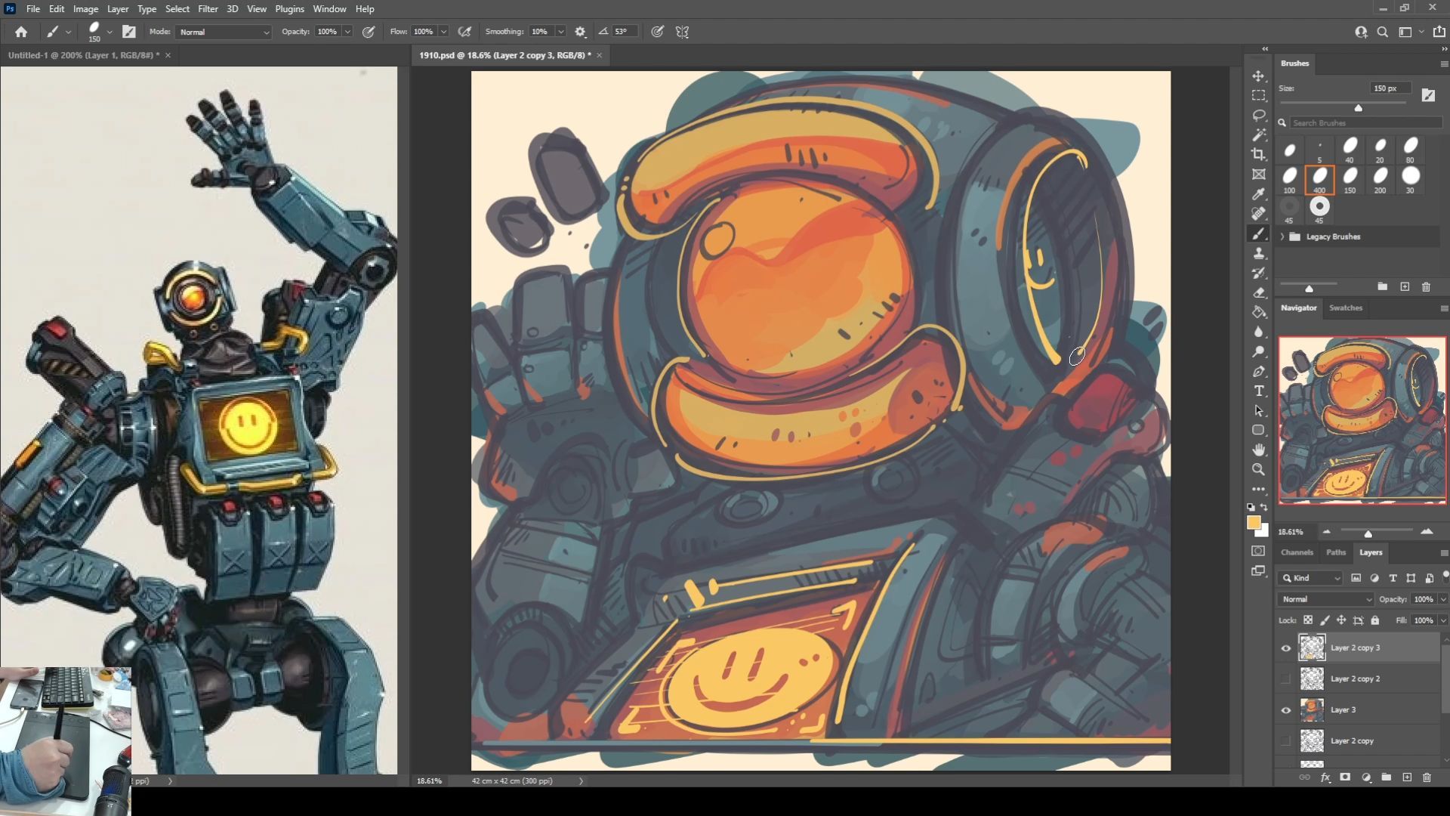Screen dimensions: 1450x816
Task: Hide Layer 2 copy 3 visibility eye
Action: coord(1286,648)
